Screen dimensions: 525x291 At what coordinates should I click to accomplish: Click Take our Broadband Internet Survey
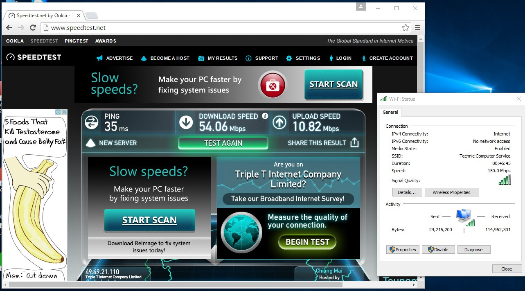[x=288, y=199]
